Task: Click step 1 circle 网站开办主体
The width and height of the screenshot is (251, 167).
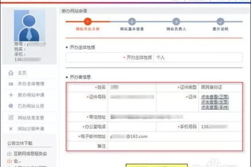Action: pos(87,22)
